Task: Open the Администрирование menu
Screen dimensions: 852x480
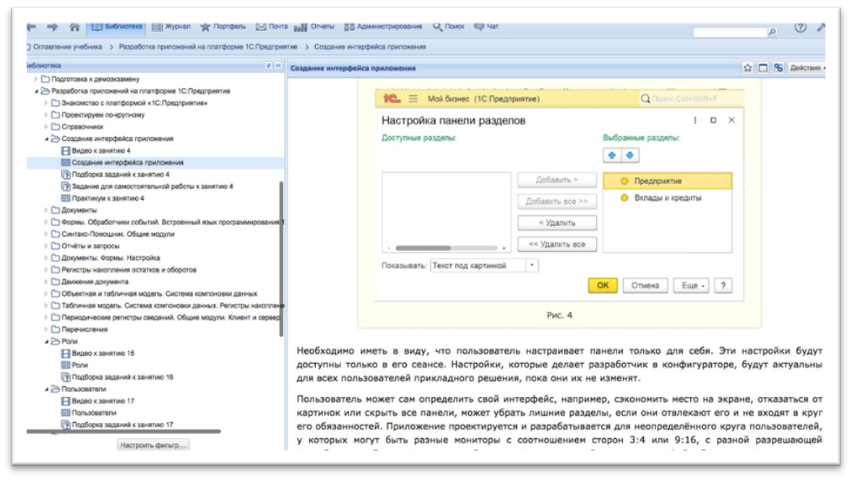Action: coord(383,27)
